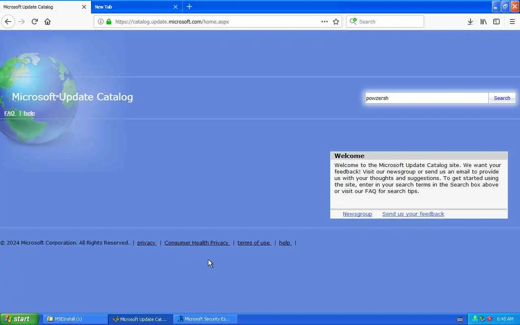Click the keyboard icon in system tray
Screen dimensions: 520x325
point(460,319)
